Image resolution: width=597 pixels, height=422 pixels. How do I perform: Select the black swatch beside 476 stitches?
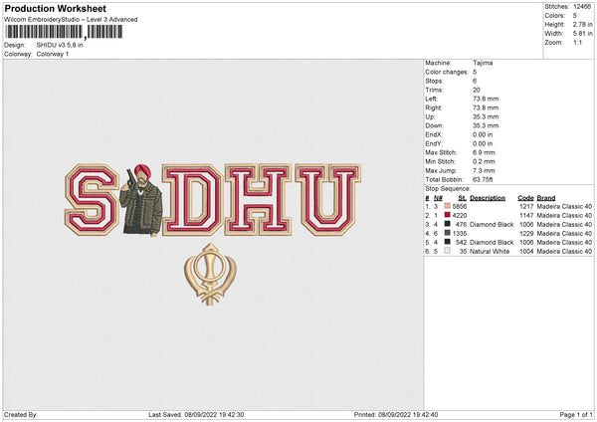[448, 224]
